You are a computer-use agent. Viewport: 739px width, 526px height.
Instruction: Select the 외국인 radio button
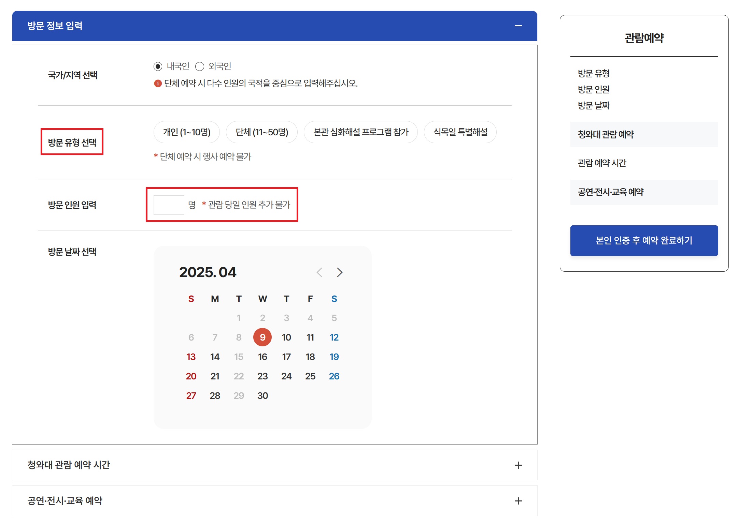[x=200, y=66]
